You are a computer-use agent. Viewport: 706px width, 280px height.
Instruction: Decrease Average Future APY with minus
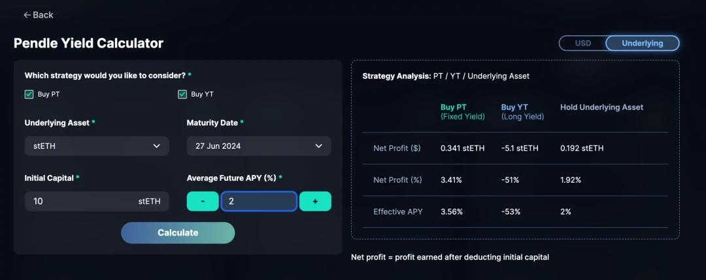tap(203, 202)
